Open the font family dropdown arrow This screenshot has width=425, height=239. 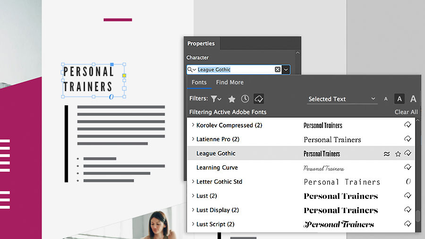[x=286, y=69]
